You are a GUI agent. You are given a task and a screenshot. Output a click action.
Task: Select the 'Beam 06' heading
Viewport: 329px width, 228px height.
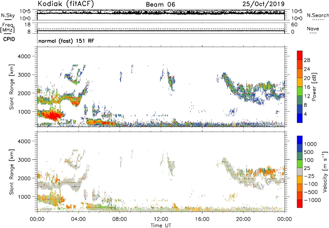[x=160, y=5]
